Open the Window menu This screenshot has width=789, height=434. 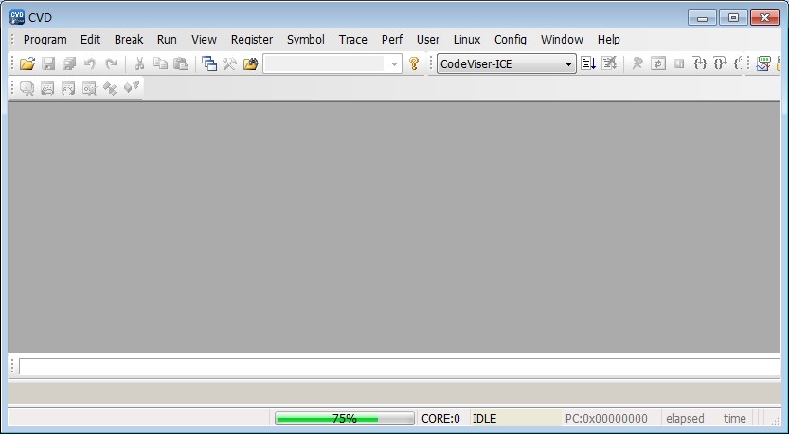click(x=562, y=39)
